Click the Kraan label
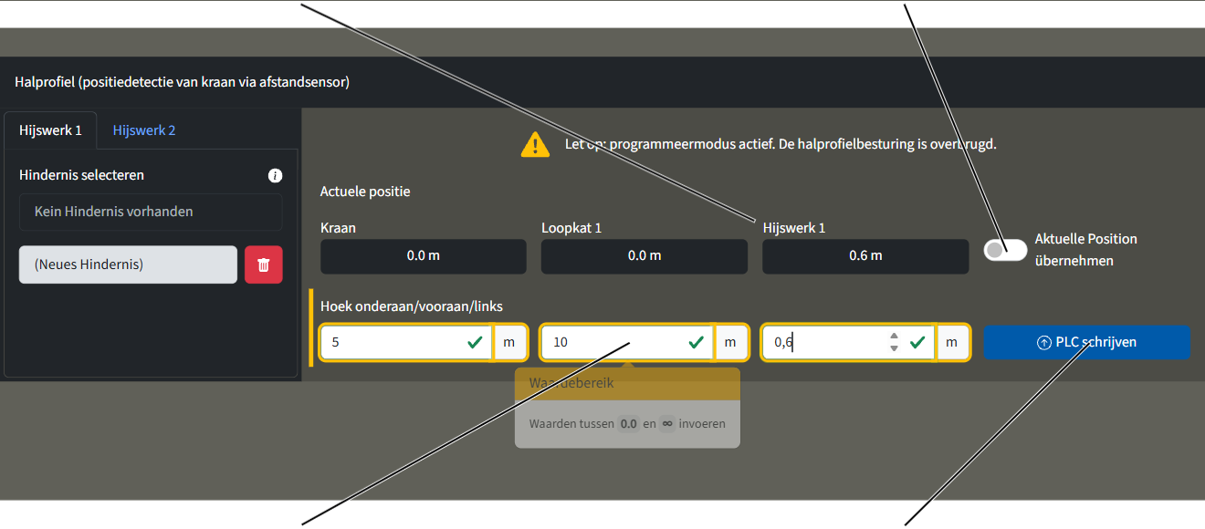1205x529 pixels. click(x=338, y=228)
